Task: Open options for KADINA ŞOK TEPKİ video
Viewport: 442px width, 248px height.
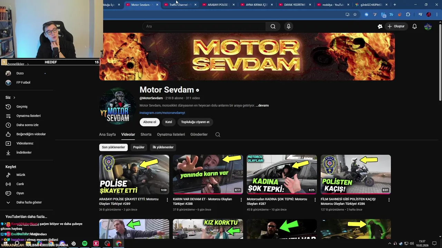Action: coord(315,200)
